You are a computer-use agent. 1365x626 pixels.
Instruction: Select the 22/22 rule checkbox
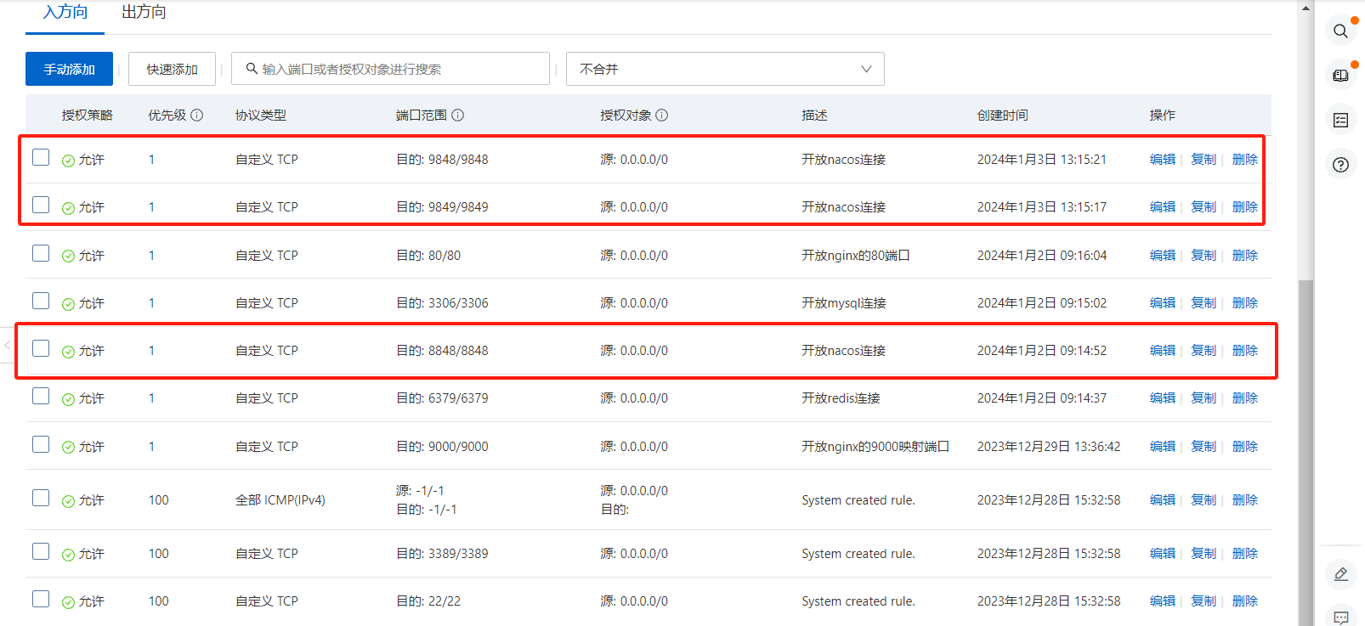click(x=41, y=599)
